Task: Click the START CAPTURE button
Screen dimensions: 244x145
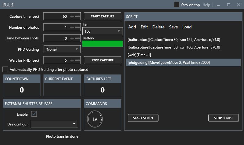Action: (x=102, y=16)
